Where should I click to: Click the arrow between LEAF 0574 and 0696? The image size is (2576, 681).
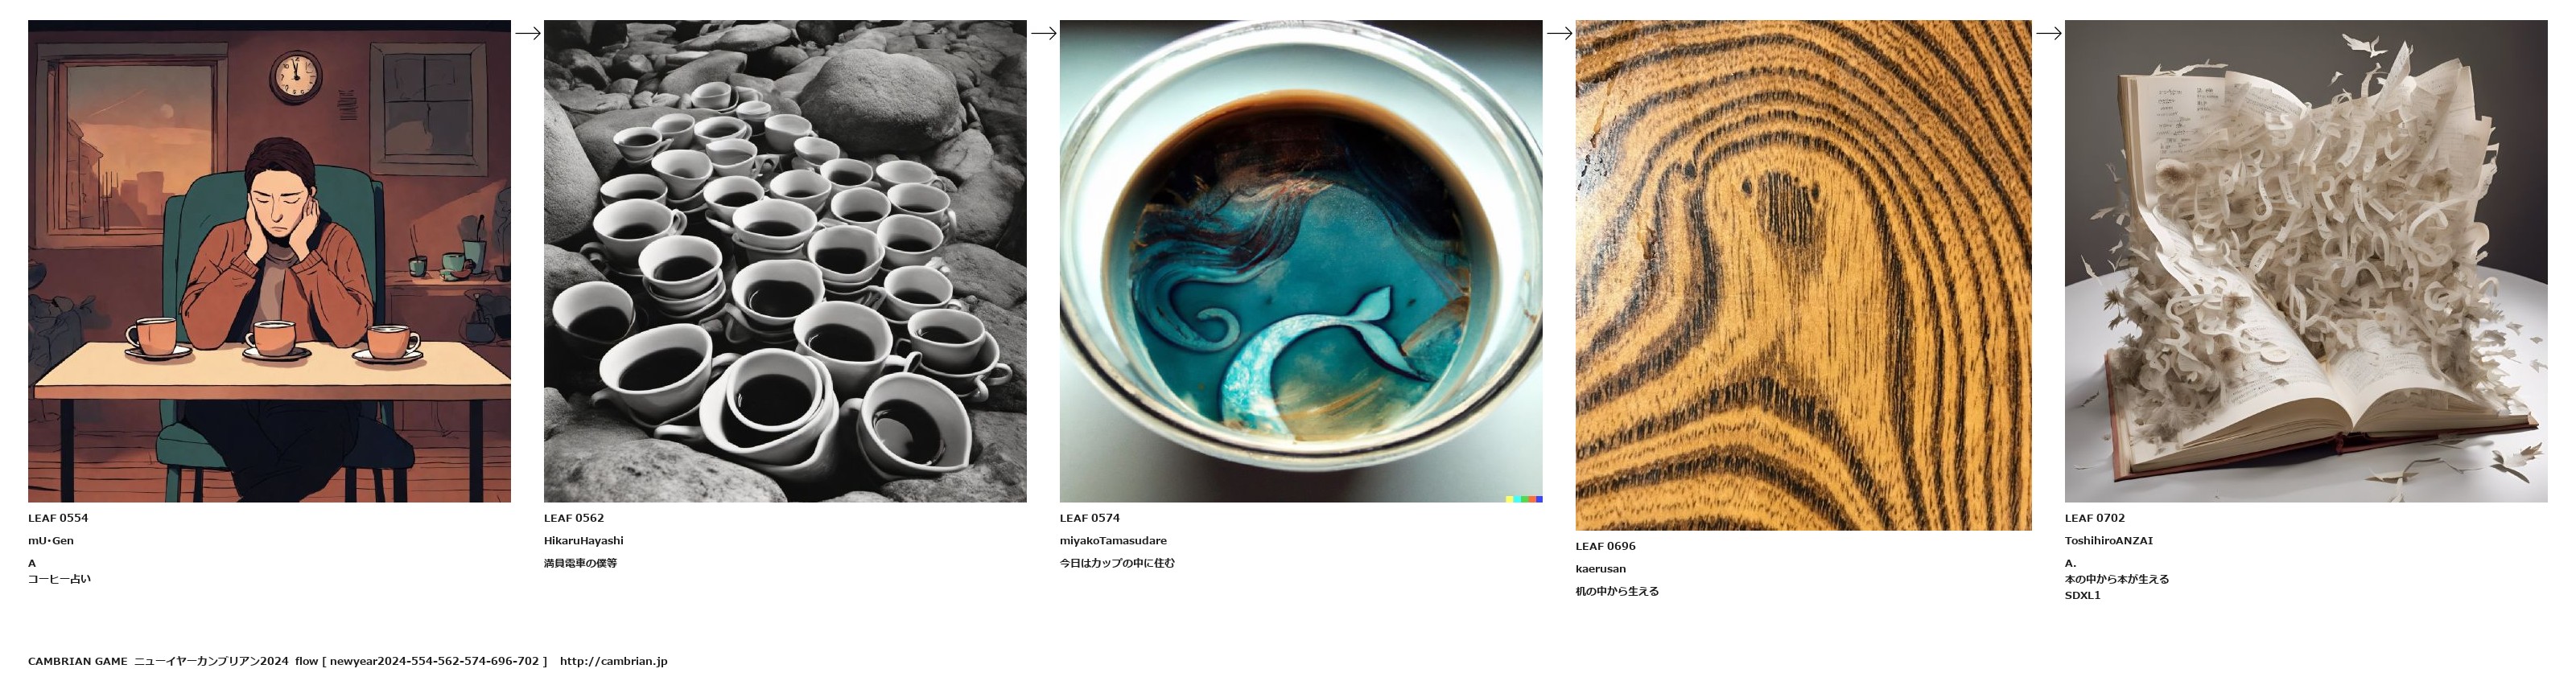[x=1559, y=33]
